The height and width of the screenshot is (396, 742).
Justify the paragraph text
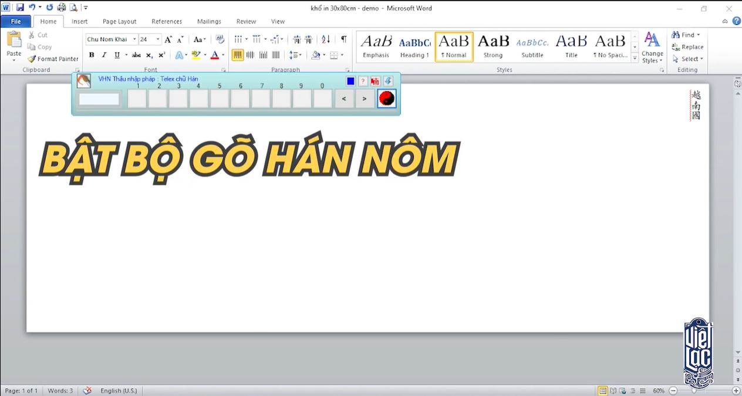click(x=276, y=55)
